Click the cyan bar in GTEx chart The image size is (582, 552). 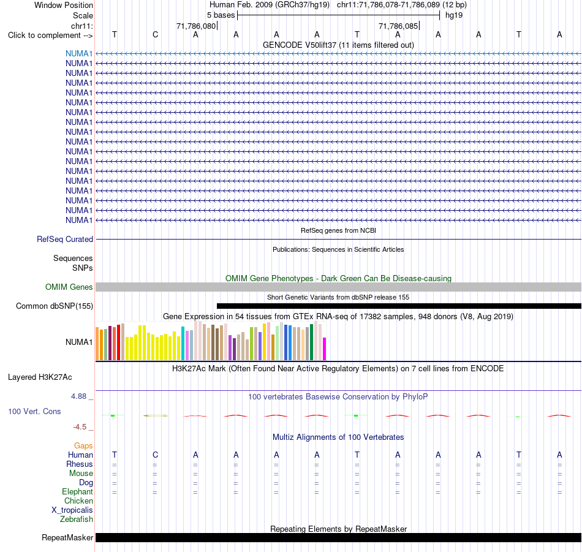point(183,343)
